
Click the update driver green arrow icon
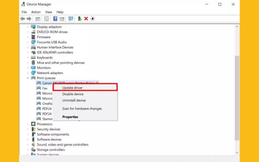(79, 19)
